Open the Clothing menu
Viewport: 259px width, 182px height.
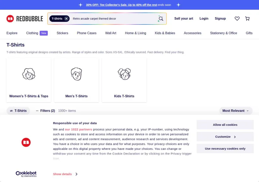(x=32, y=33)
